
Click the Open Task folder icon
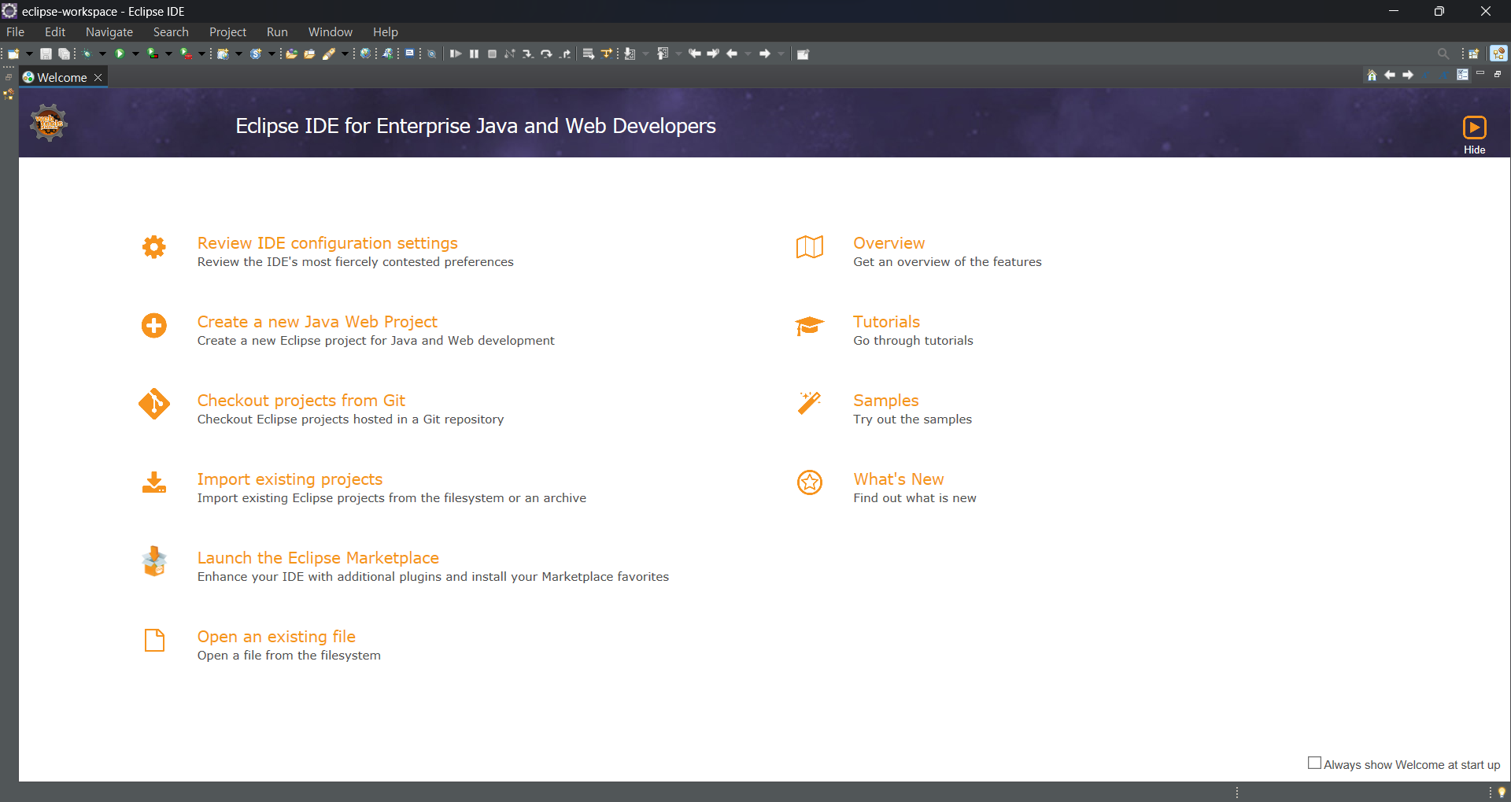309,54
